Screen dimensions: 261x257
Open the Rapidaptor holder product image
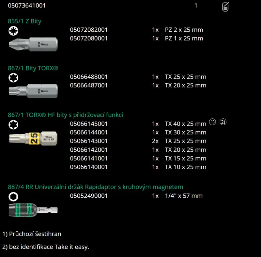pos(33,209)
